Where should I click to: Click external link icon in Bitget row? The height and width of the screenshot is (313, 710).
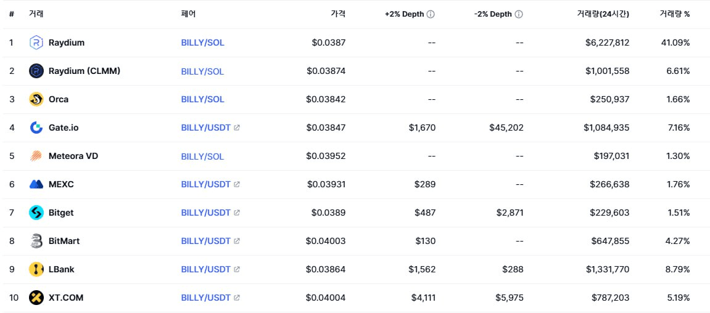click(237, 213)
